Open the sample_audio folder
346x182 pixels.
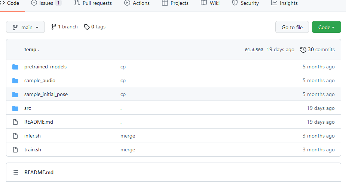click(x=40, y=80)
